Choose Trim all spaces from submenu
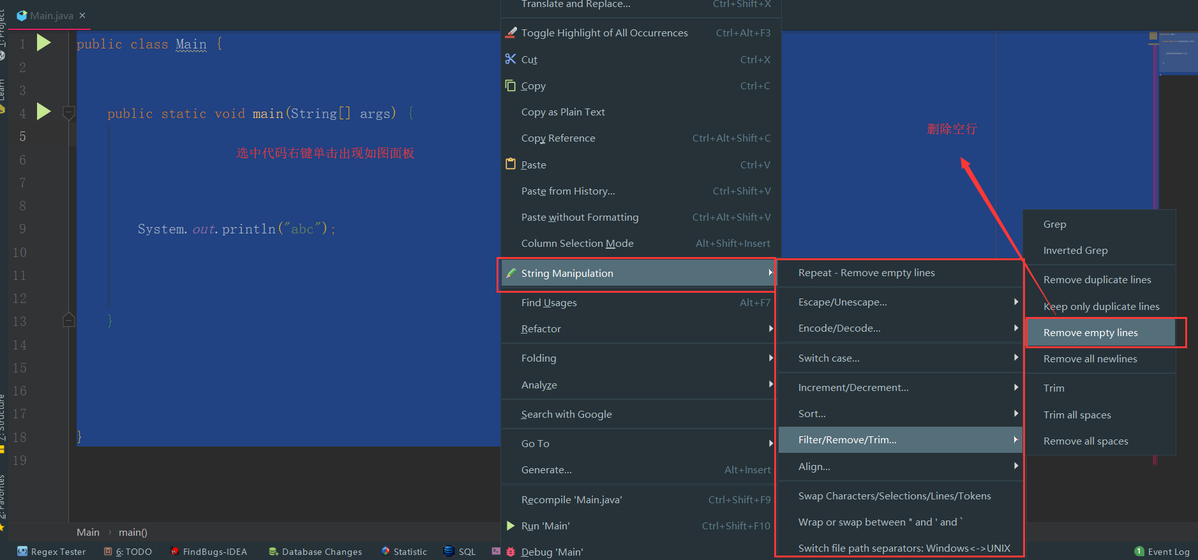This screenshot has width=1198, height=560. pos(1077,415)
